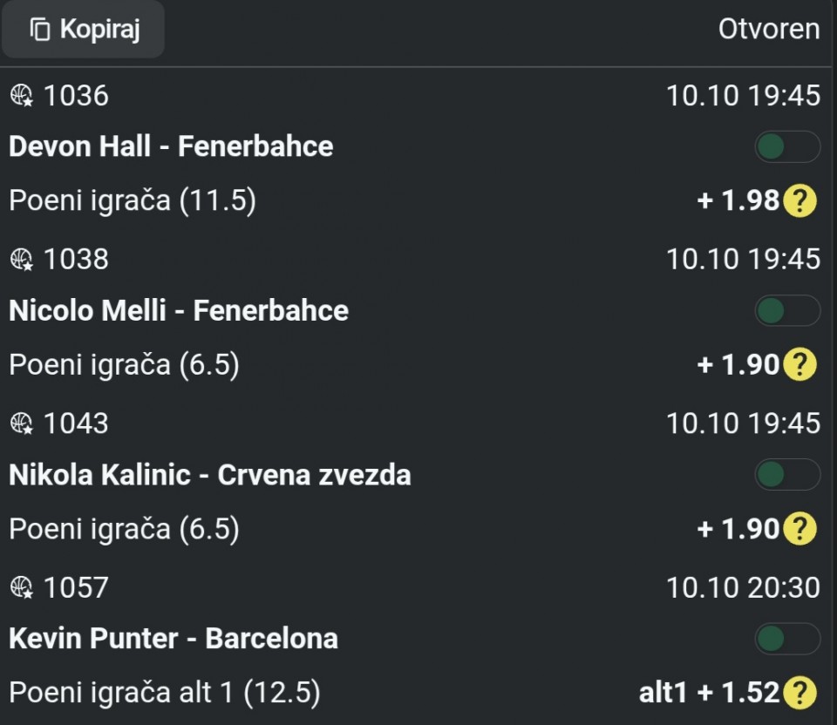The width and height of the screenshot is (837, 725).
Task: Select the Nikola Kalinic - Crvena zvezda entry
Action: 210,475
